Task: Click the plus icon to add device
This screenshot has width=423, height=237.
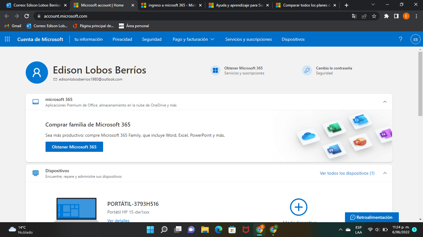Action: 299,207
